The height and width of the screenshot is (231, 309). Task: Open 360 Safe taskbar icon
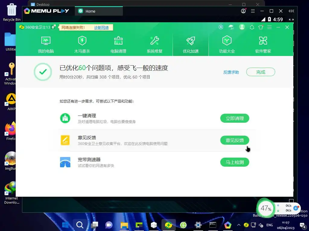168,225
